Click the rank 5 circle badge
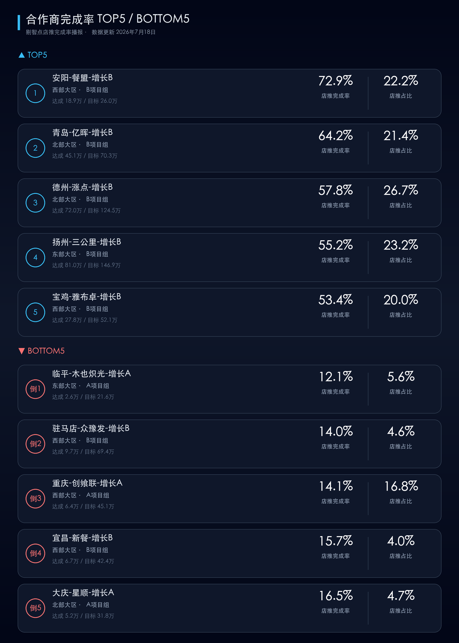The width and height of the screenshot is (459, 643). click(x=35, y=312)
